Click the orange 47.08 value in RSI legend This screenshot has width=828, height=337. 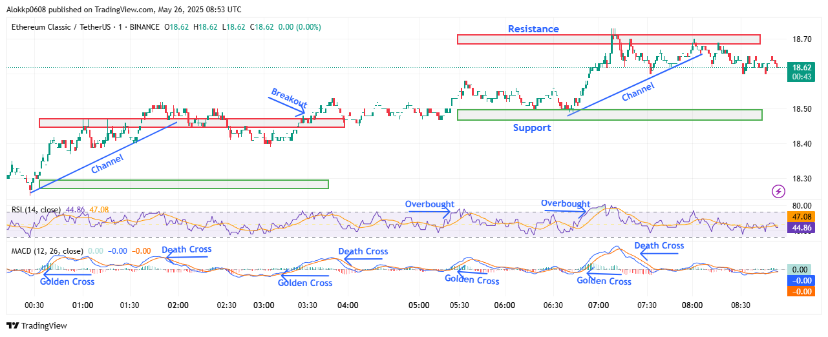point(100,210)
